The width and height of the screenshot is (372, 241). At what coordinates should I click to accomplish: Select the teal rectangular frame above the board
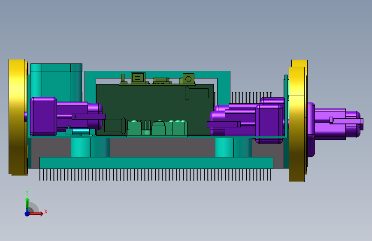pyautogui.click(x=157, y=74)
